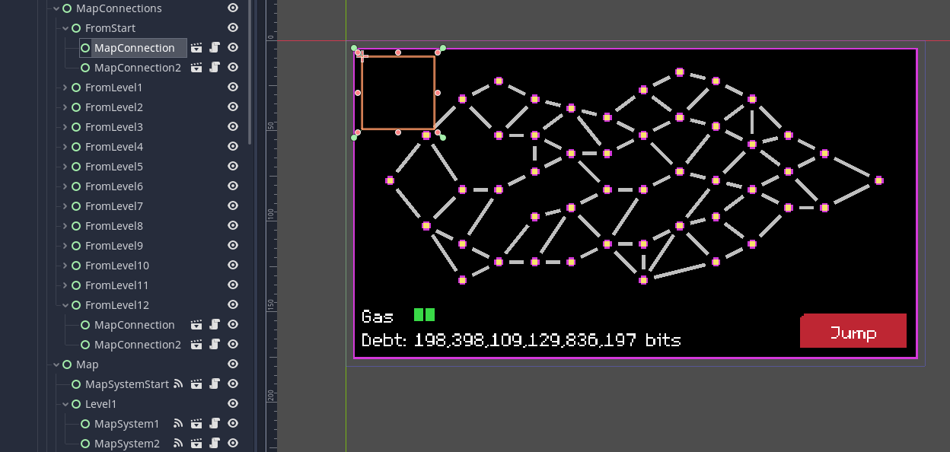Image resolution: width=950 pixels, height=452 pixels.
Task: Open scene instance icon of MapConnection under FromLevel12
Action: click(x=196, y=325)
